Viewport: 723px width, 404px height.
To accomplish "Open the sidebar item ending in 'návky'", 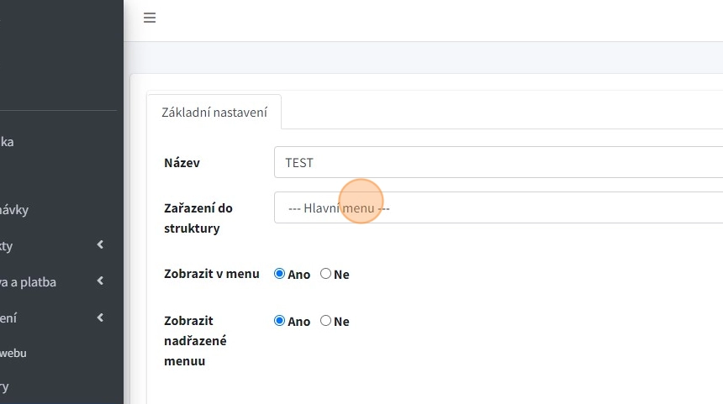I will 14,210.
